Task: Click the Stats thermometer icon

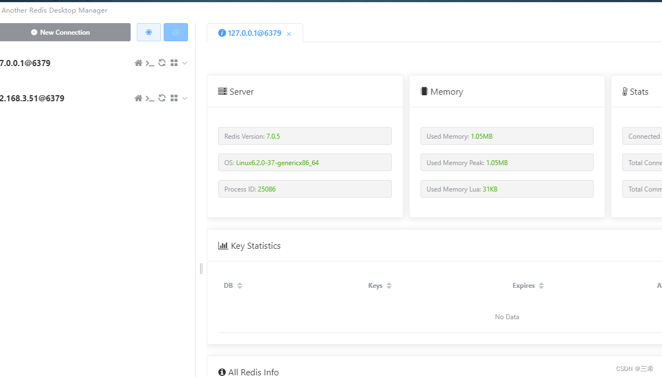Action: (x=625, y=92)
